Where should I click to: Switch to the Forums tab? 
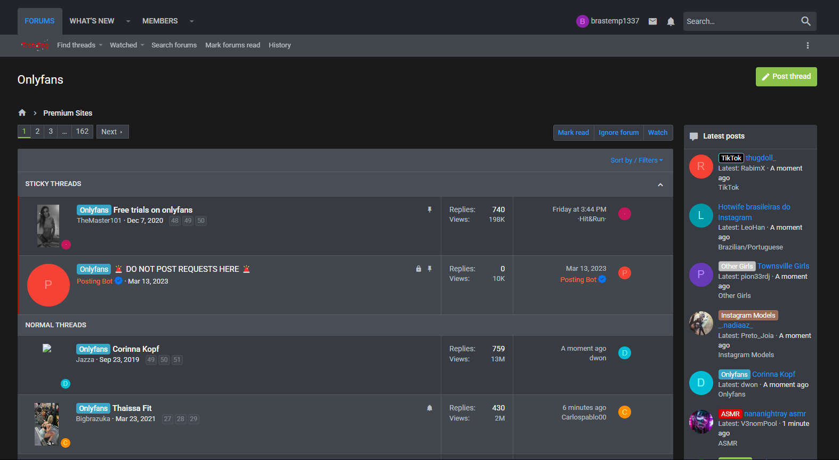39,21
